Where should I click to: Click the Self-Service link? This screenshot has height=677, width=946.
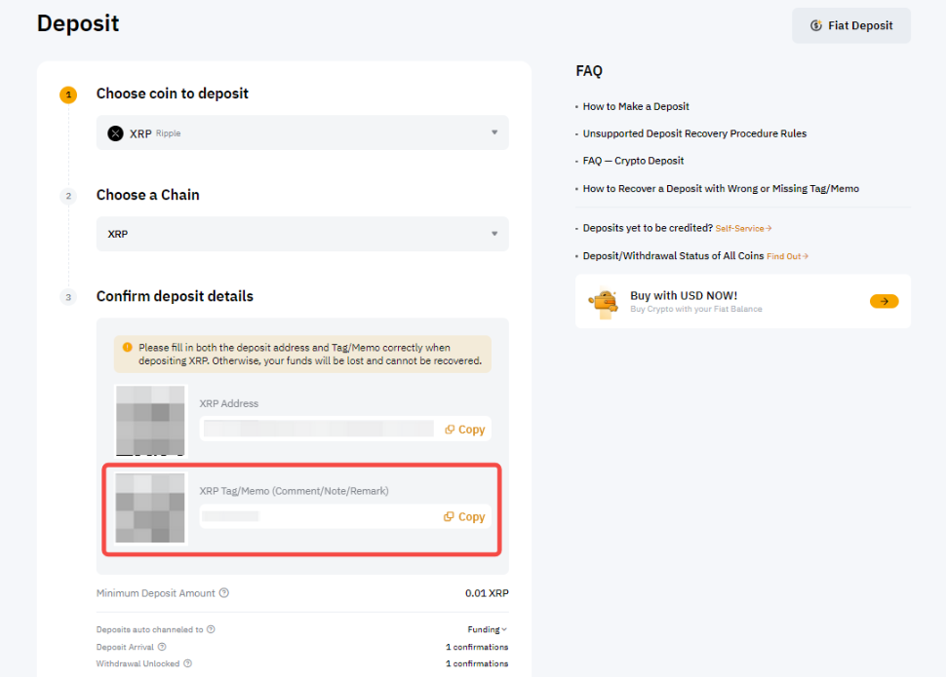click(743, 228)
